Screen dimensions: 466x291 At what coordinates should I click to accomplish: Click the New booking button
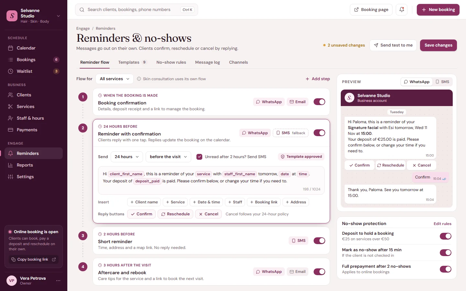click(438, 10)
